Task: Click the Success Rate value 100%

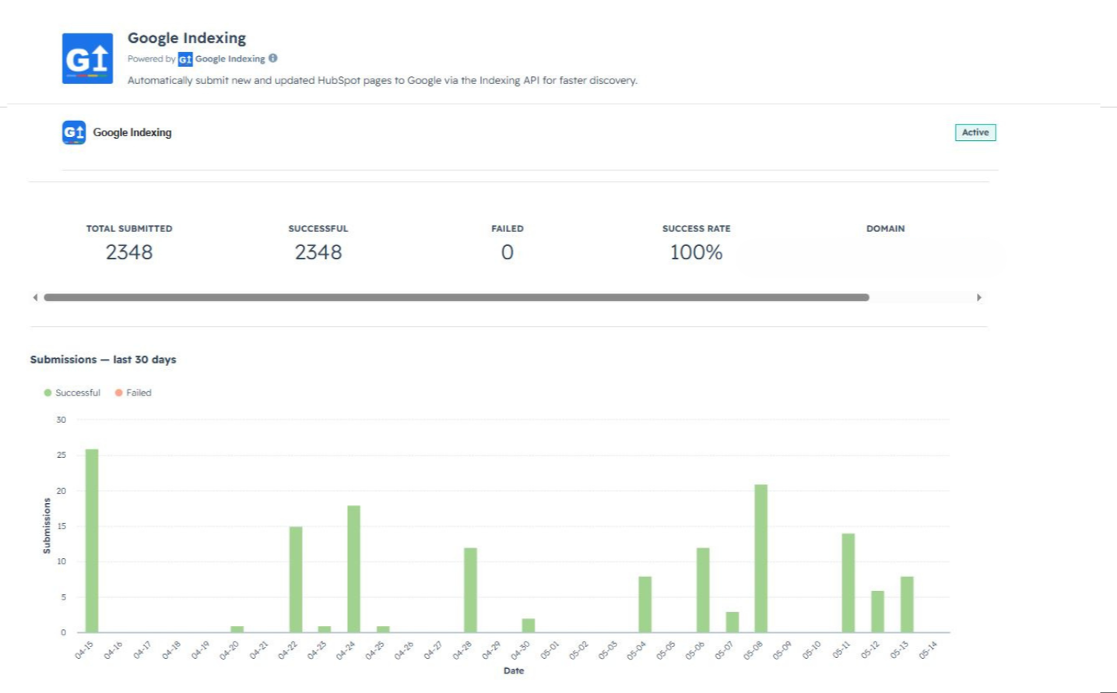Action: 697,252
